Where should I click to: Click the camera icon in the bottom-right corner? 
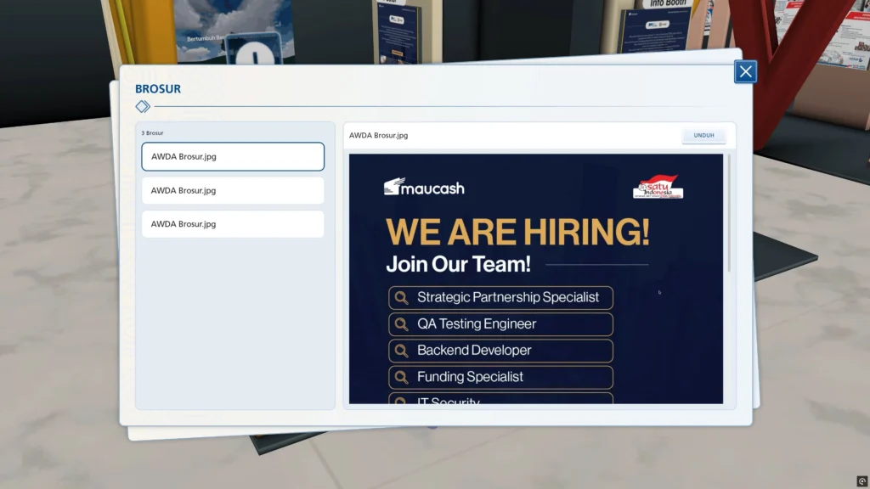pyautogui.click(x=862, y=481)
